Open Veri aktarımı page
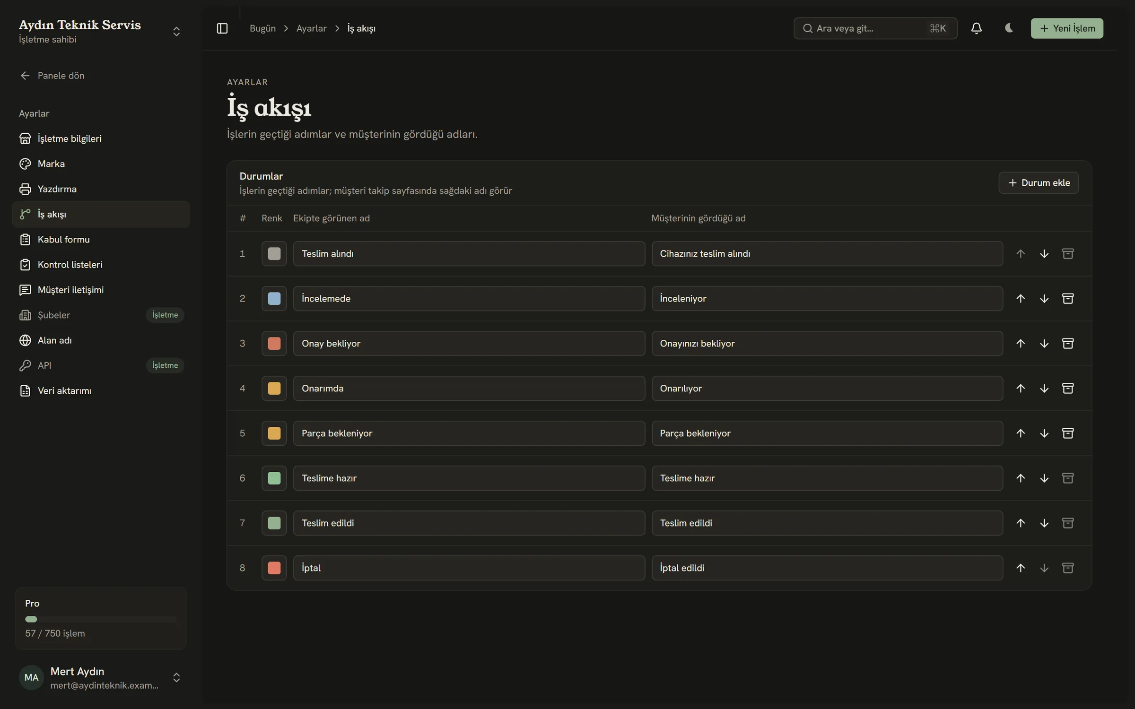Viewport: 1135px width, 709px height. 101,390
